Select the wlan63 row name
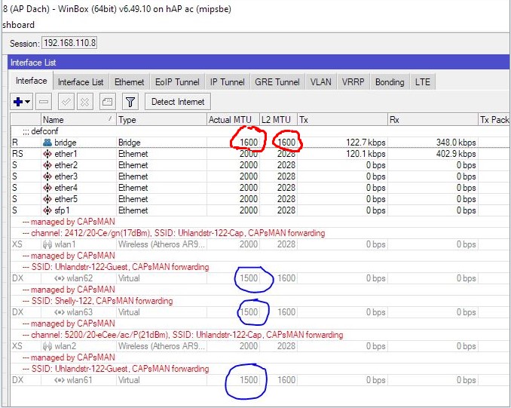This screenshot has width=511, height=408. [80, 312]
